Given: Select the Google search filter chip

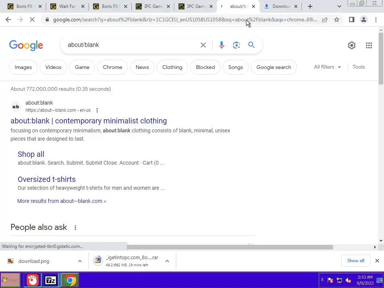Looking at the screenshot, I should 274,67.
